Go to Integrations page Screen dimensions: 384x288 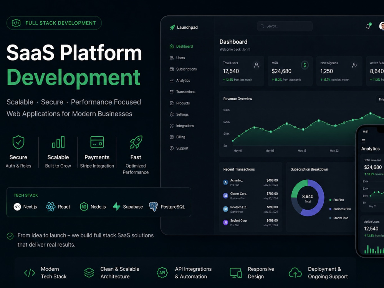pos(182,126)
